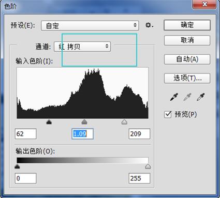Click the 取消 cancel button
Viewport: 220px width, 198px height.
(x=187, y=40)
